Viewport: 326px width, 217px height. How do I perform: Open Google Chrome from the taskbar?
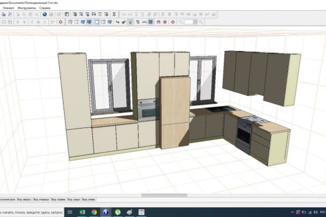[x=94, y=212]
